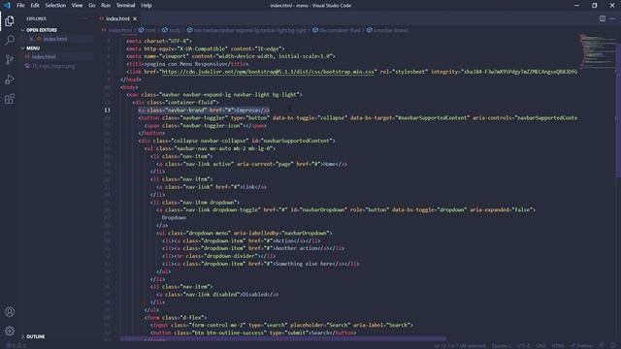Click the collapse navbar-collapse div line
This screenshot has height=349, width=621.
point(237,141)
